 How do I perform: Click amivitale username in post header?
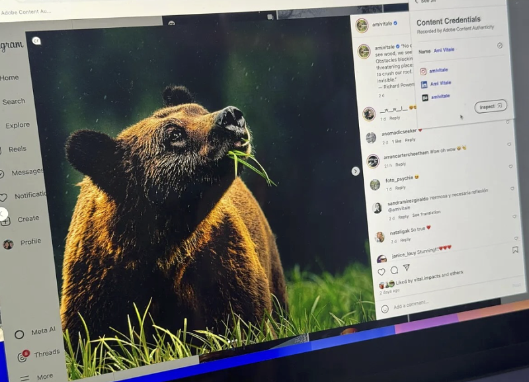point(382,24)
